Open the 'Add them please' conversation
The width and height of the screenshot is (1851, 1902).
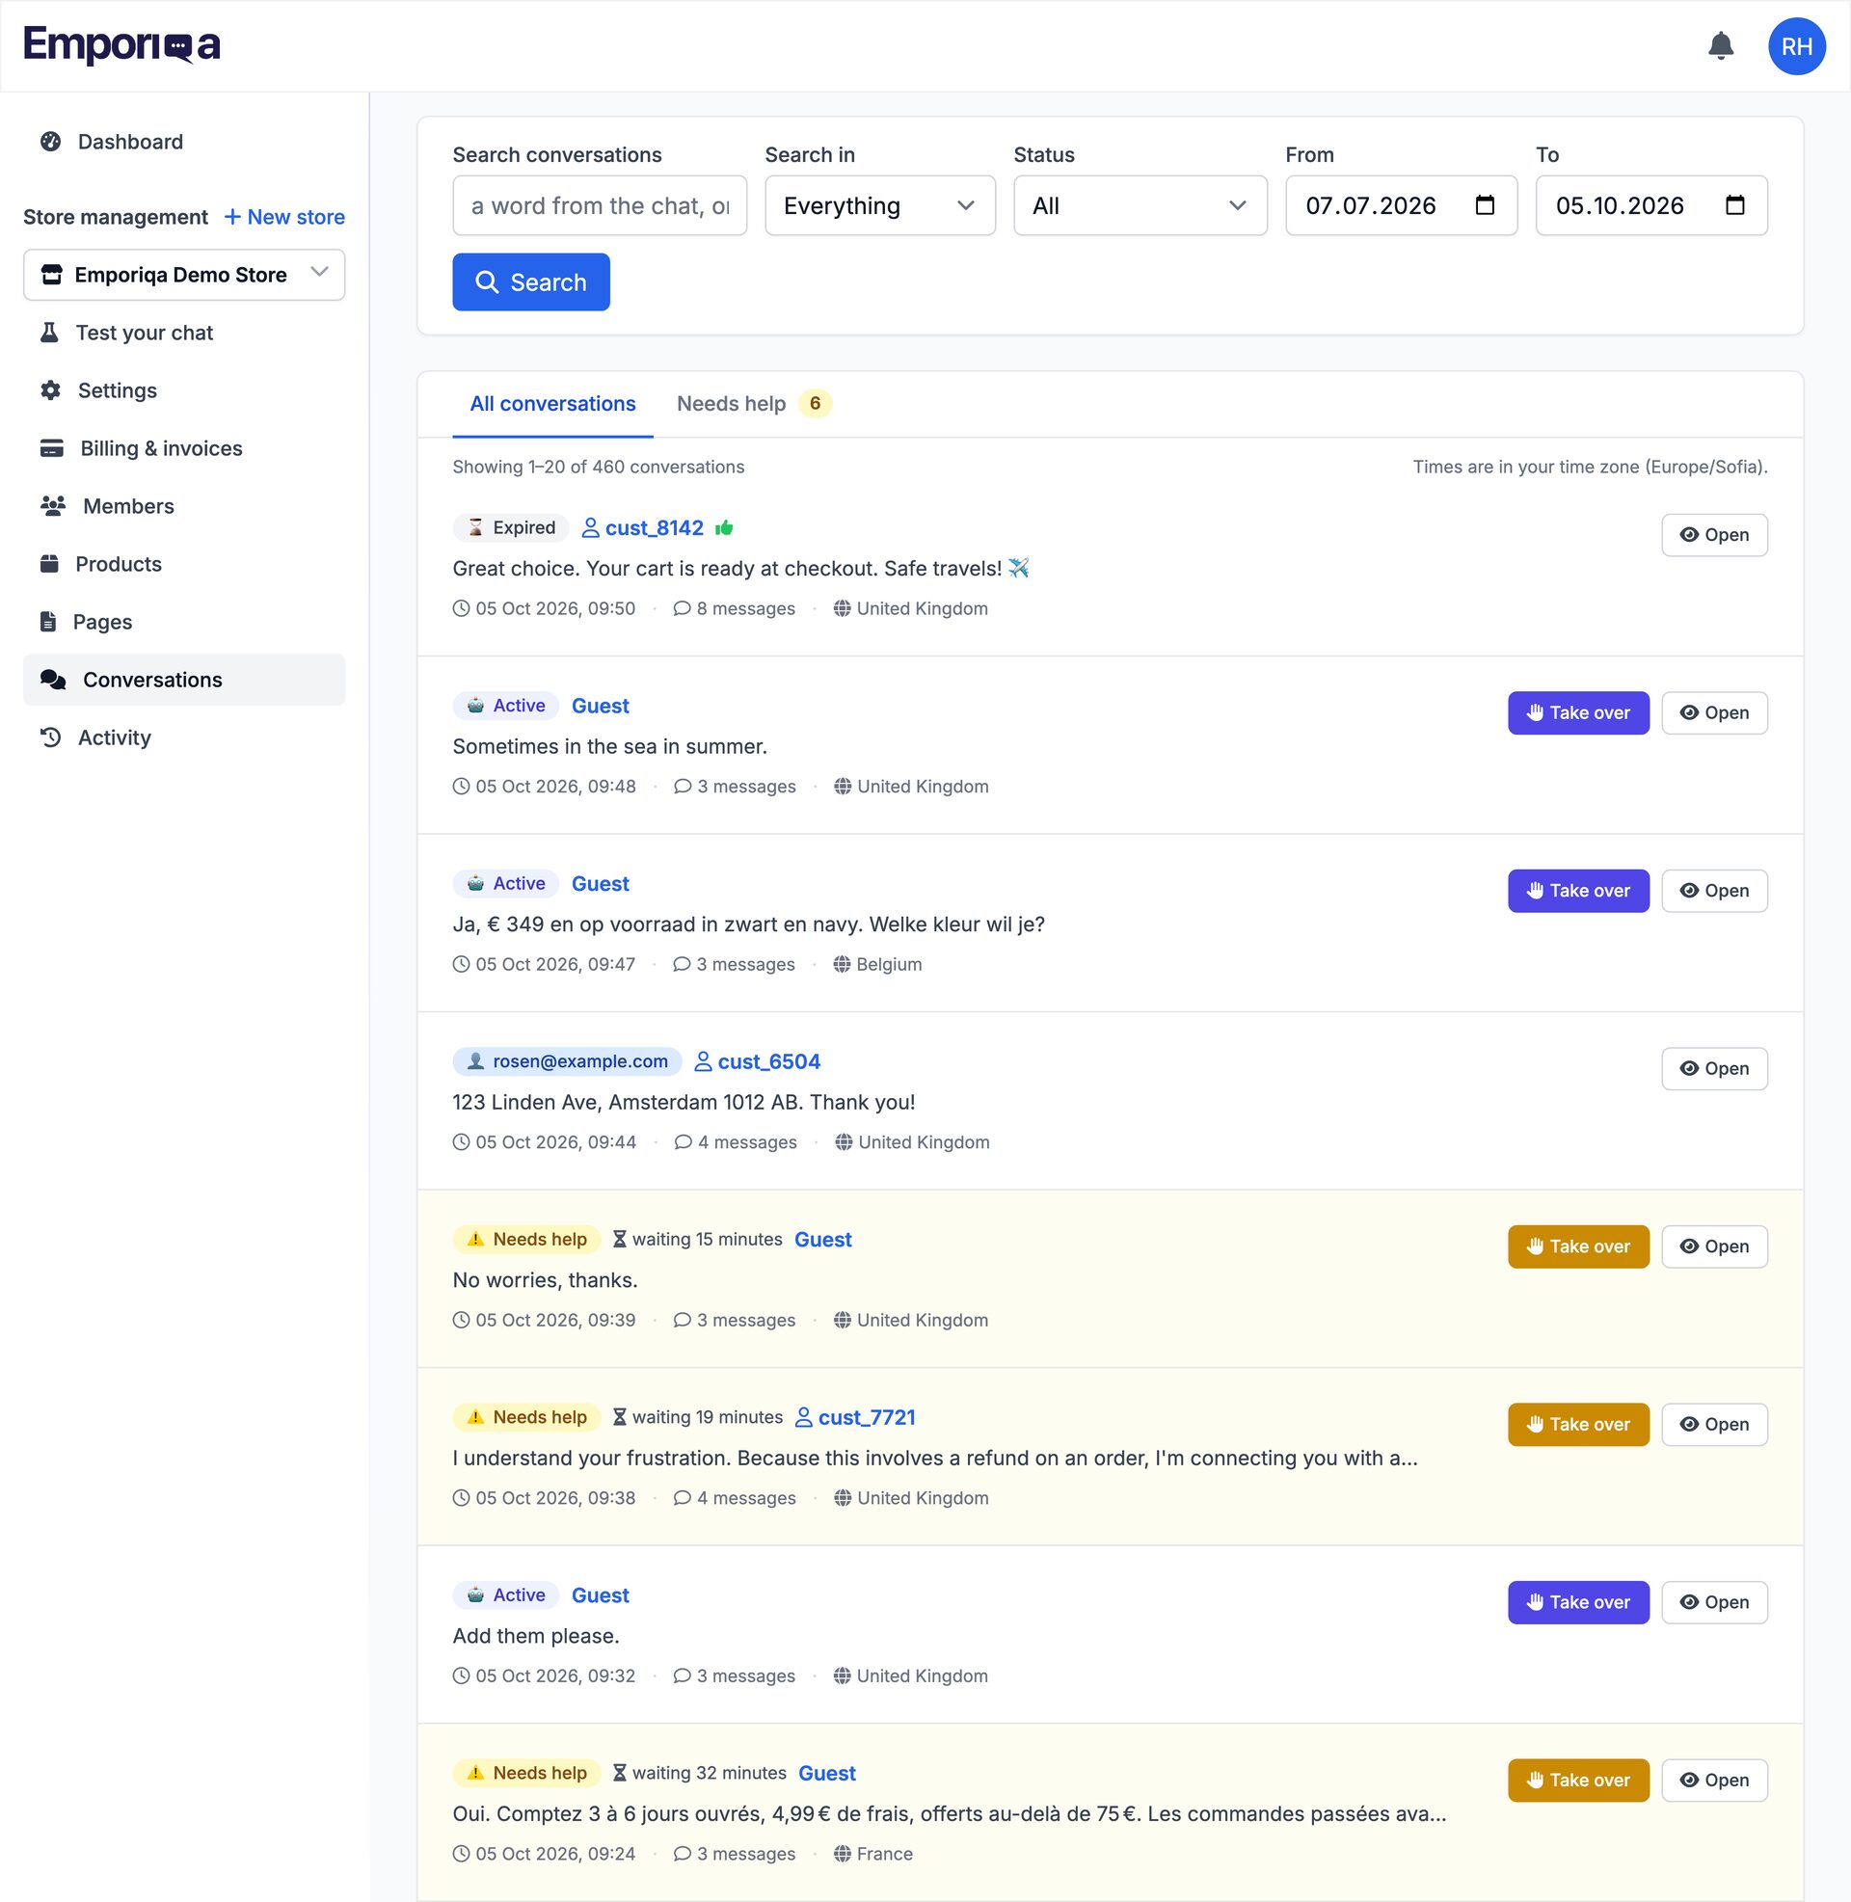[1714, 1601]
